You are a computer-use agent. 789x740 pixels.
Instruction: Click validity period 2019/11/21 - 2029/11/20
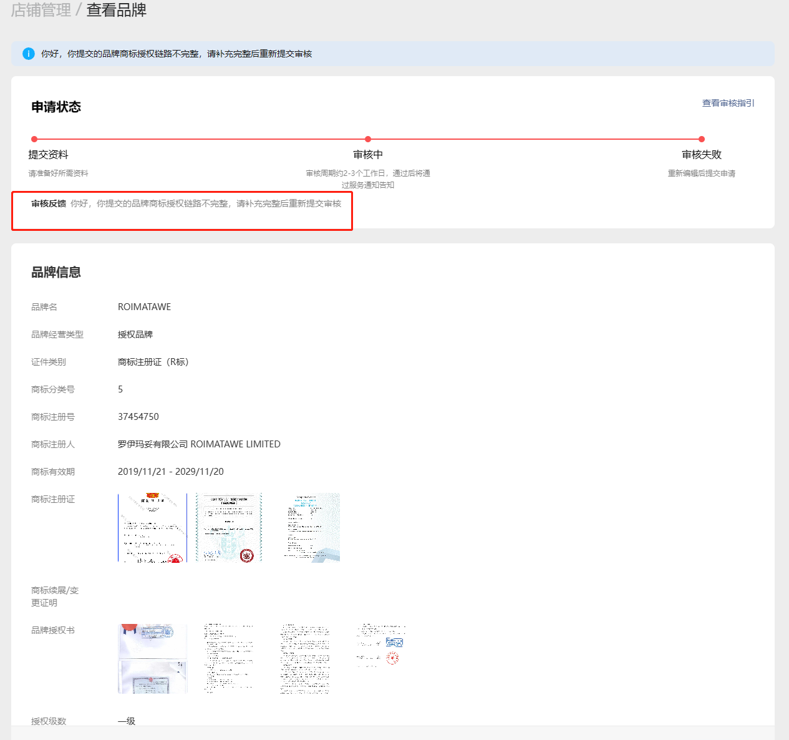click(171, 472)
